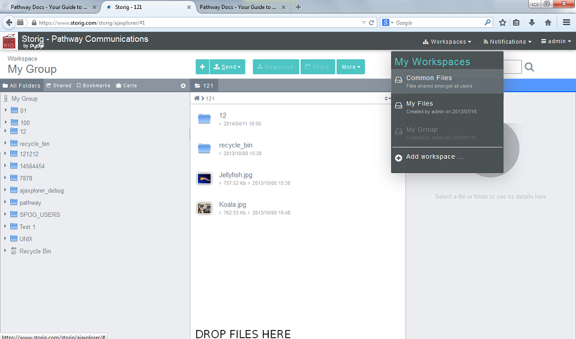Click the Jellyfish.jpg file name
Screen dimensions: 576x339
pos(235,175)
